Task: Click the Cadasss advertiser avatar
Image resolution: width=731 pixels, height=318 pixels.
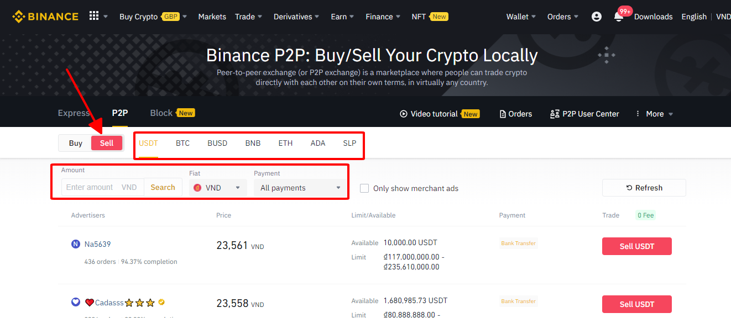Action: coord(76,302)
